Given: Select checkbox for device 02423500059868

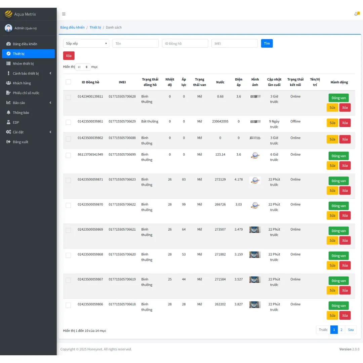Looking at the screenshot, I should pos(68,255).
